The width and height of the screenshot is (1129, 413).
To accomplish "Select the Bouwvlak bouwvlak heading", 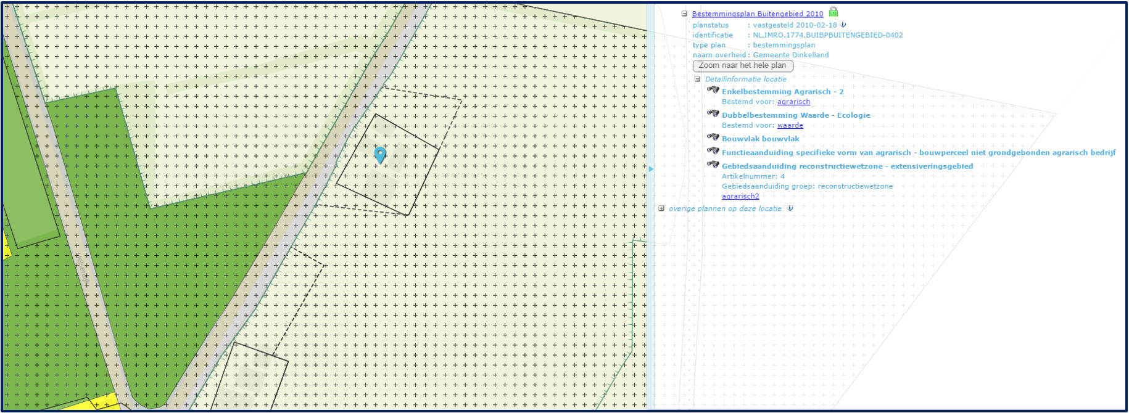I will 761,139.
